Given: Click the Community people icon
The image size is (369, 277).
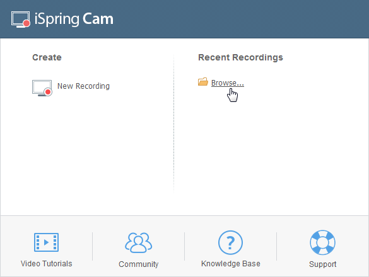Looking at the screenshot, I should click(138, 243).
